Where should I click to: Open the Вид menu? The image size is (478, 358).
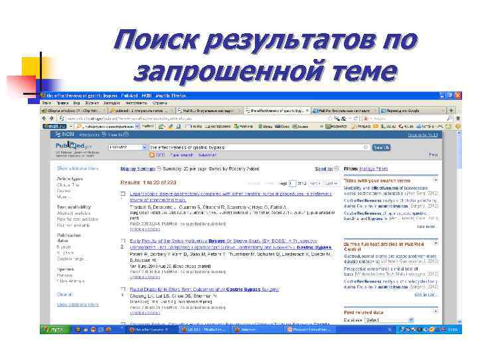point(76,103)
